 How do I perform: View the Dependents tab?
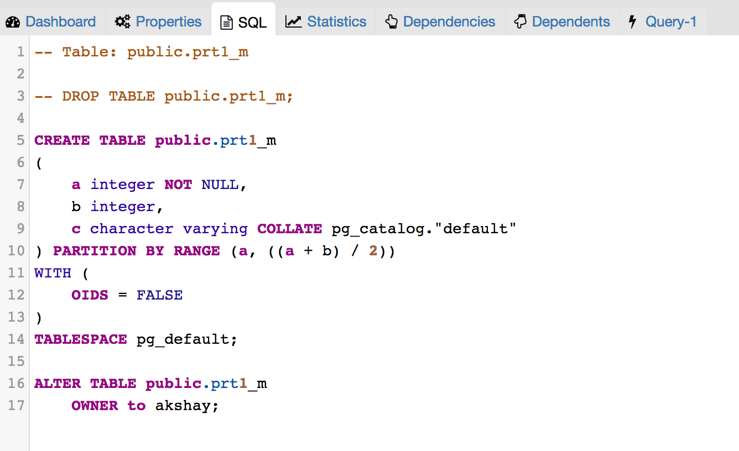click(570, 22)
